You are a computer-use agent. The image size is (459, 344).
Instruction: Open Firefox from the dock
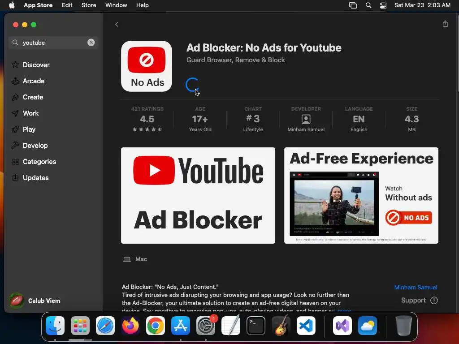(130, 326)
